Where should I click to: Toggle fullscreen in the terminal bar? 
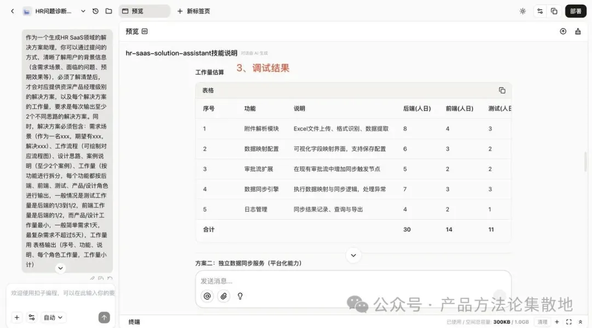[x=568, y=321]
